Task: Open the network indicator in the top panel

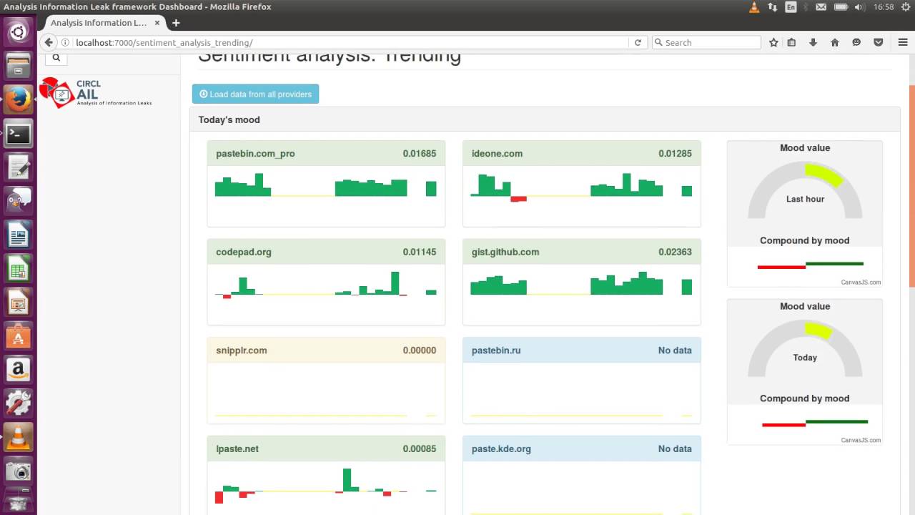Action: point(772,7)
